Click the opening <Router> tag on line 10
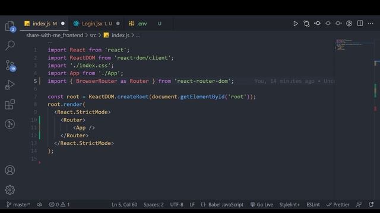This screenshot has height=213, width=380. click(x=72, y=120)
